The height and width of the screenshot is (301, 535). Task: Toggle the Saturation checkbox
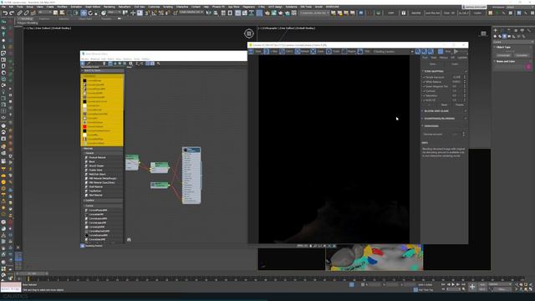424,96
